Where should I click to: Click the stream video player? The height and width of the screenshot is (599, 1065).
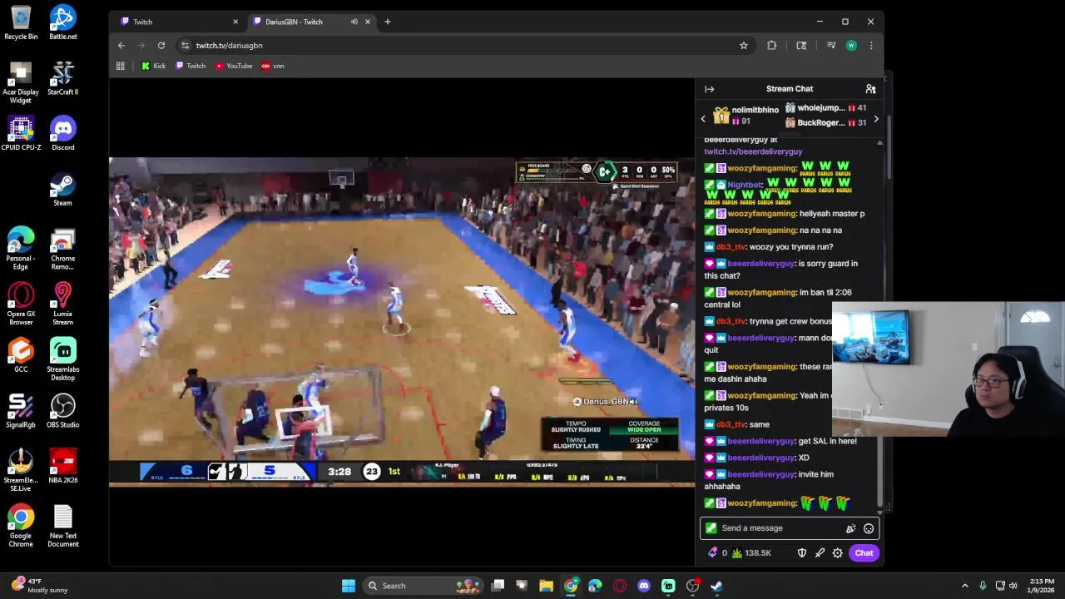pos(402,320)
